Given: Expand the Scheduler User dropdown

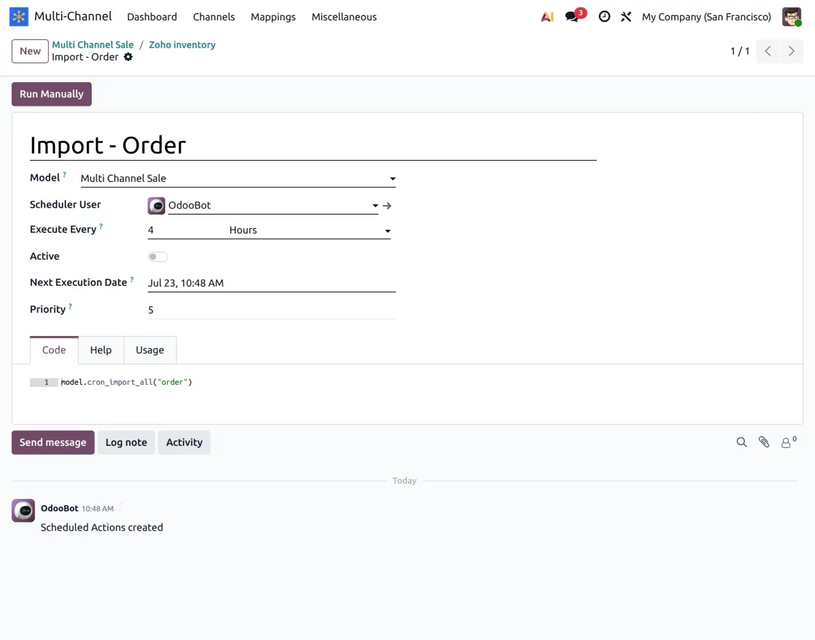Looking at the screenshot, I should click(x=375, y=206).
